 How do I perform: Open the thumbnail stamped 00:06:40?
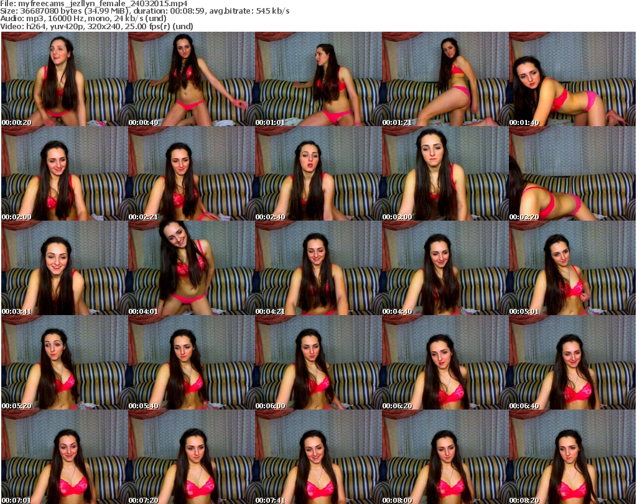coord(572,363)
